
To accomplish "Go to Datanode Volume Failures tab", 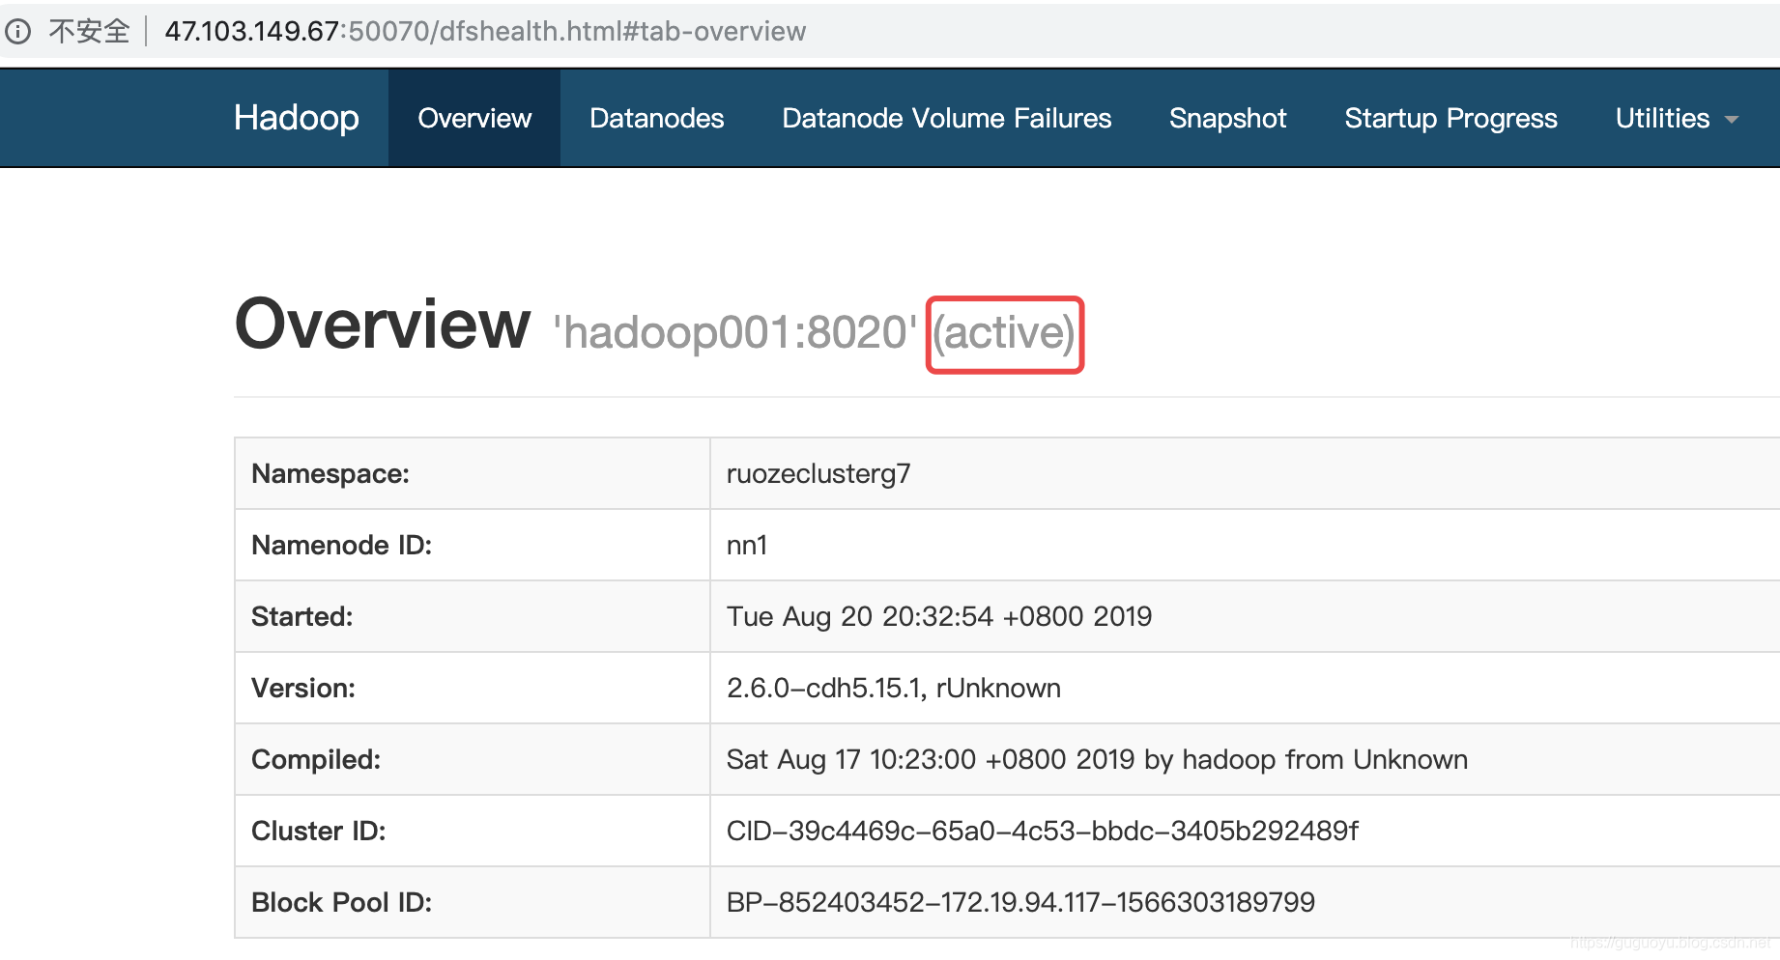I will [947, 118].
